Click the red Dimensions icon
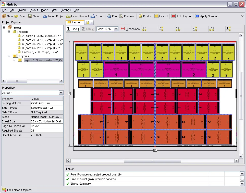246x193 pixels. [123, 29]
